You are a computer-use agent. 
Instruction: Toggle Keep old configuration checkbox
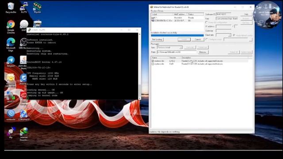pyautogui.click(x=207, y=23)
